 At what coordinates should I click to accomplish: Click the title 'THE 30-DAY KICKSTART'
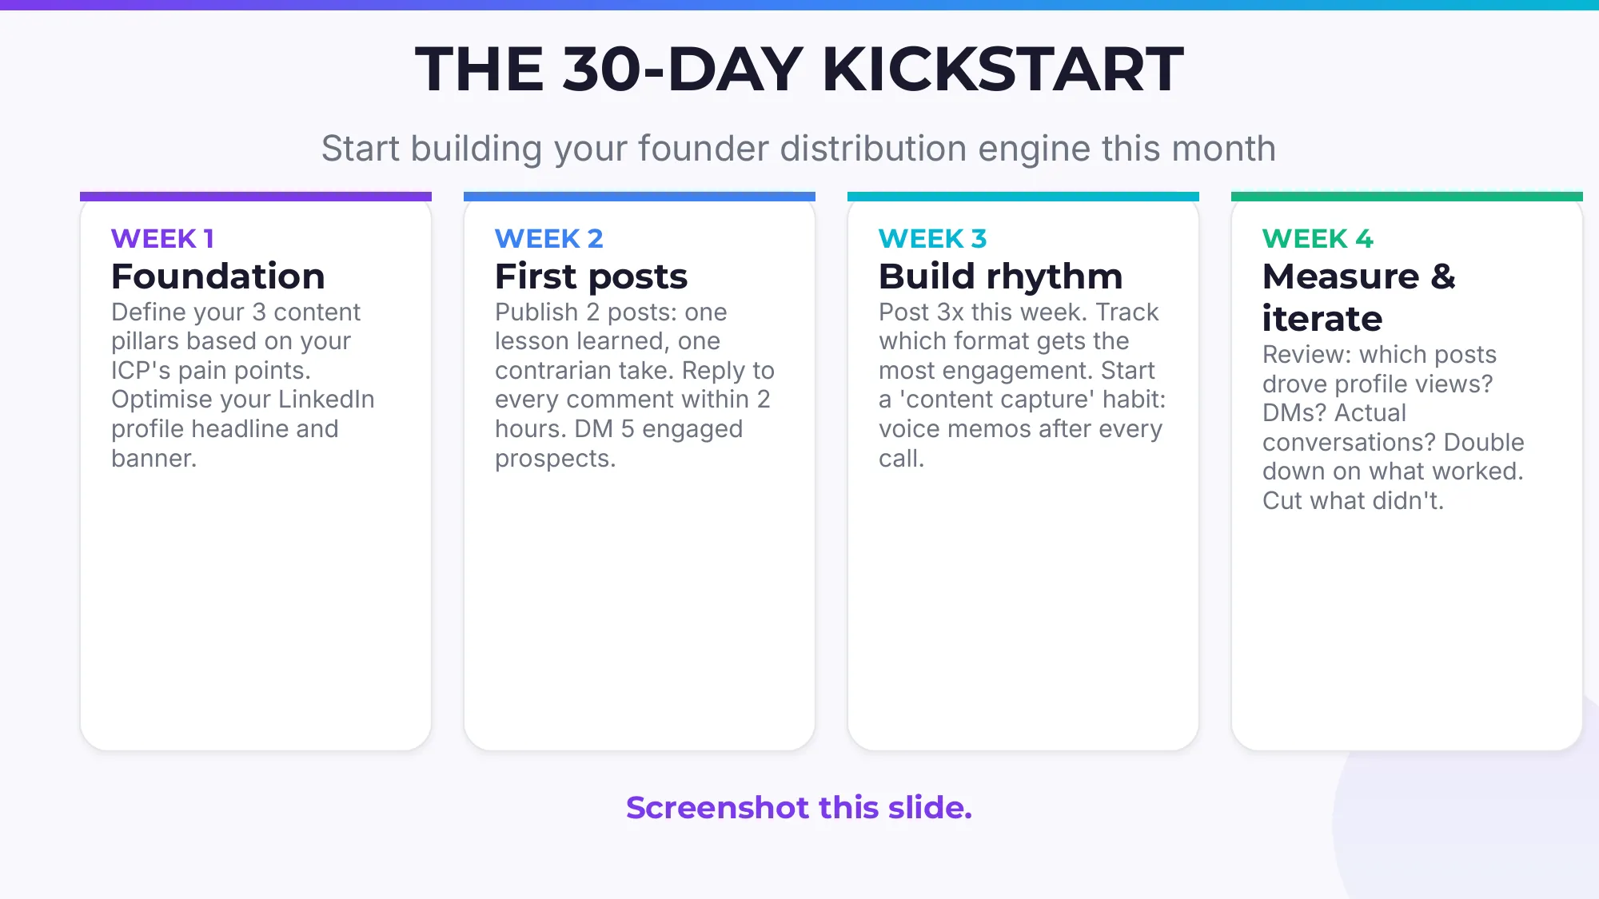799,70
